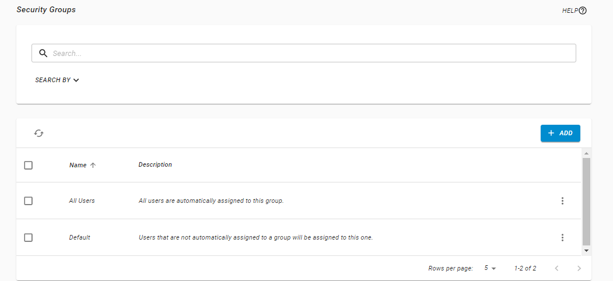
Task: Click the All Users group name
Action: click(x=82, y=201)
